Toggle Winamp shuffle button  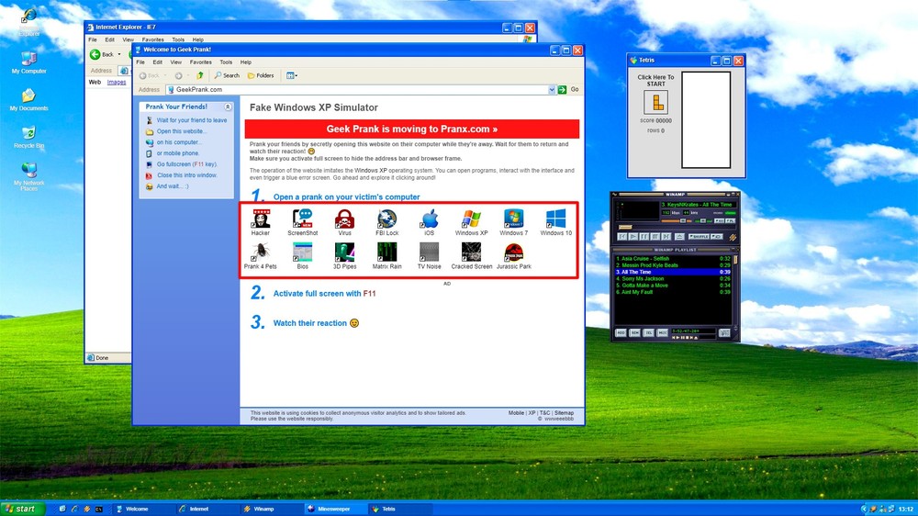point(699,237)
